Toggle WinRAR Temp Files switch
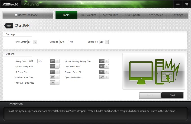Screen dimensions: 191x124 click(x=54, y=82)
